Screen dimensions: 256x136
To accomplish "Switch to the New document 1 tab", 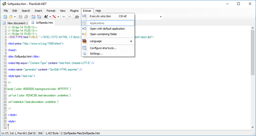I will [15, 23].
